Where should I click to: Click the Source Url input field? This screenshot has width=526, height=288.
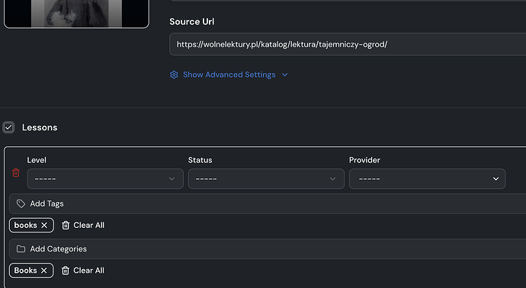click(x=348, y=44)
